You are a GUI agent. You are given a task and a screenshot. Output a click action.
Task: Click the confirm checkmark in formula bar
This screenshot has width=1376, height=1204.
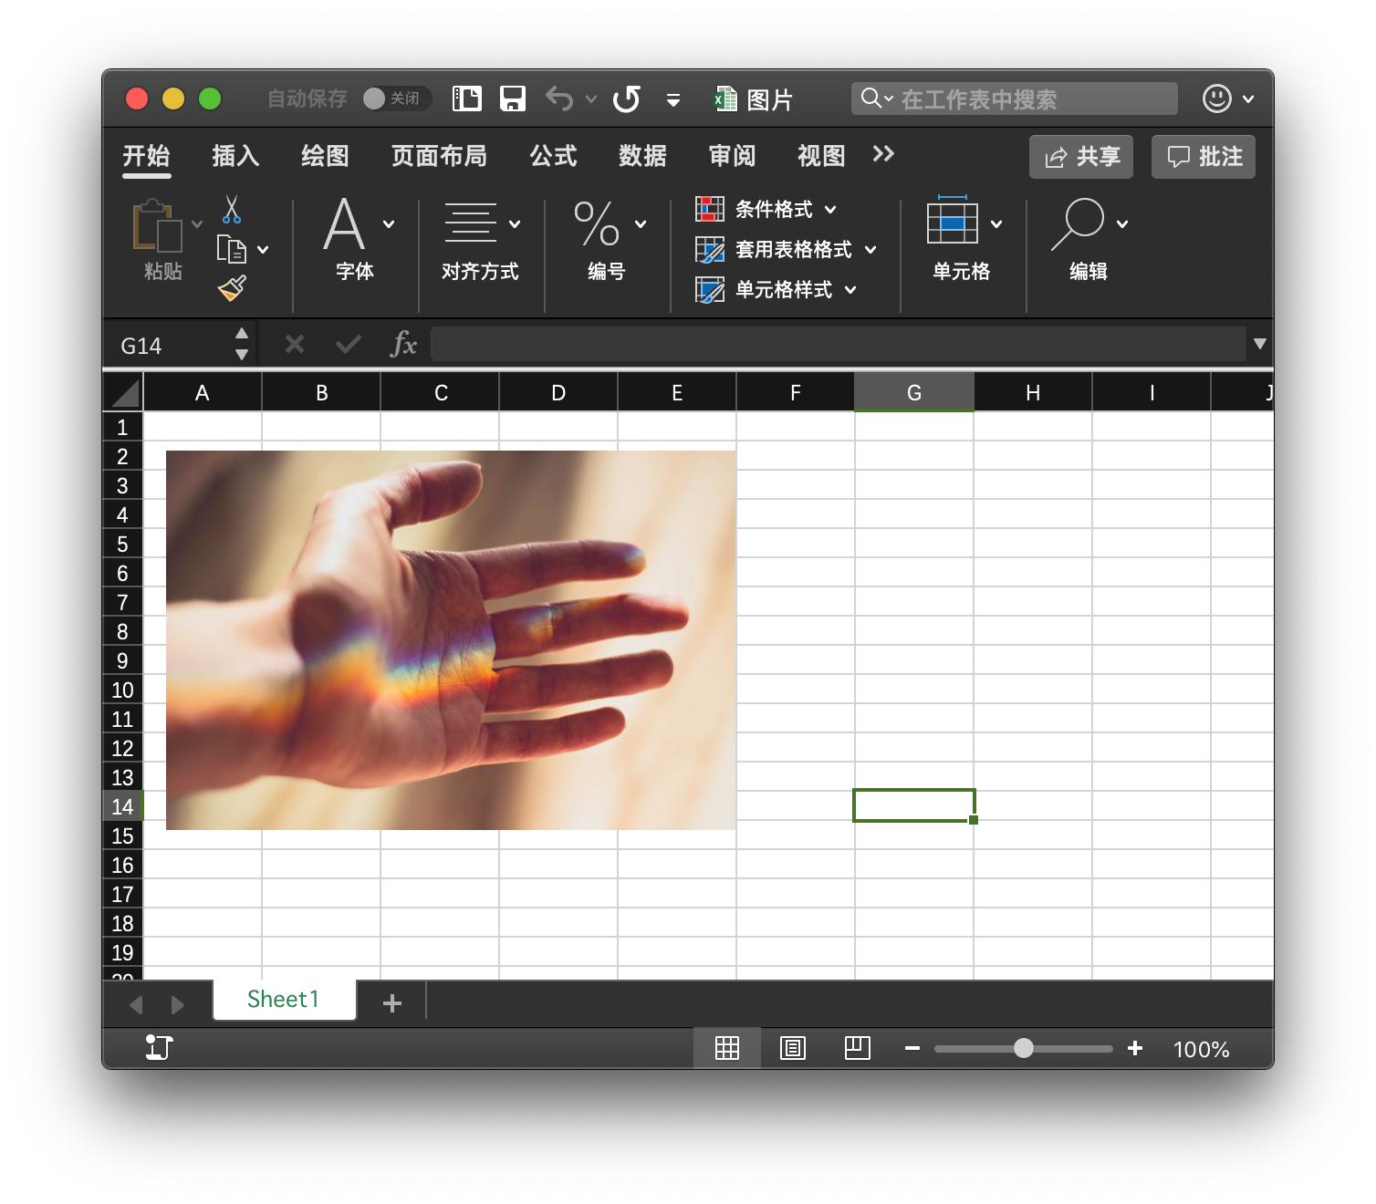click(x=349, y=344)
